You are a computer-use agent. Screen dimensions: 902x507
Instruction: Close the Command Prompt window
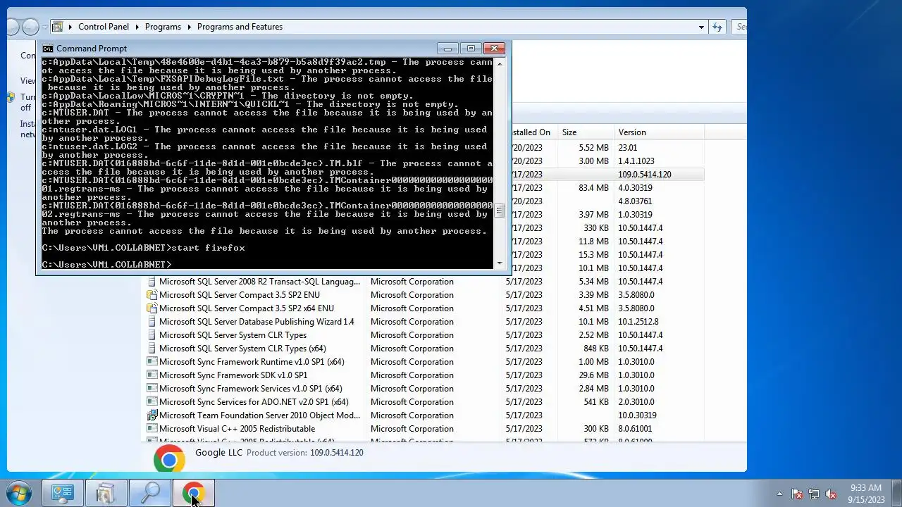pyautogui.click(x=494, y=48)
